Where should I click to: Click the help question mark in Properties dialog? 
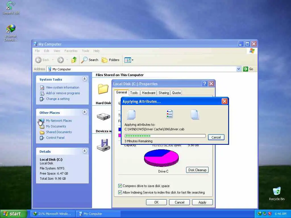pyautogui.click(x=205, y=84)
